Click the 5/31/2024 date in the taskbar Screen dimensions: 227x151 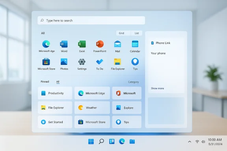(x=215, y=144)
